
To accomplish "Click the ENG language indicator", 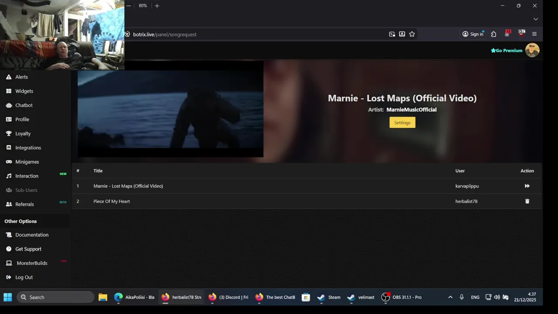I will 475,297.
